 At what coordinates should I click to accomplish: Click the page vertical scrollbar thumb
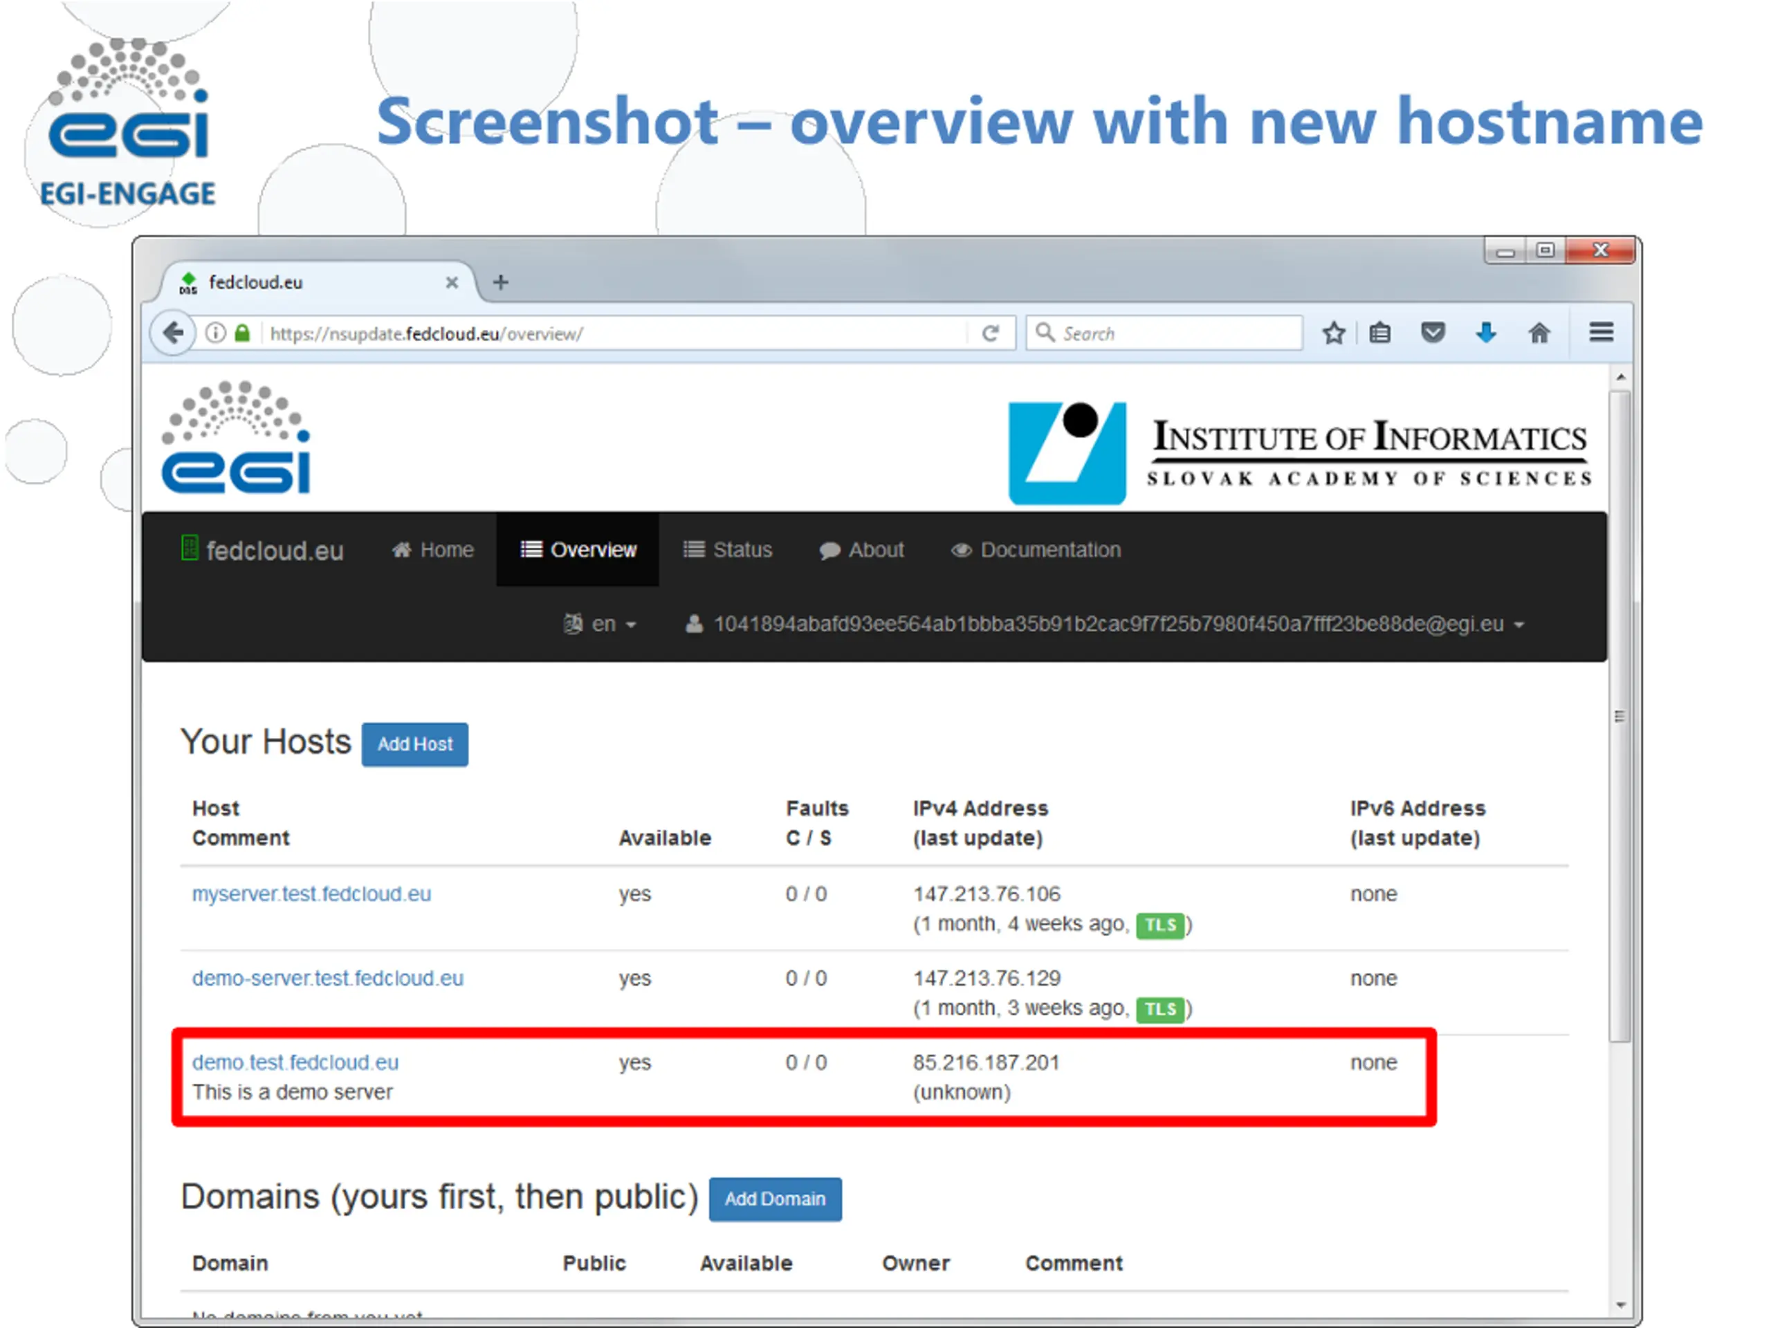pyautogui.click(x=1620, y=717)
